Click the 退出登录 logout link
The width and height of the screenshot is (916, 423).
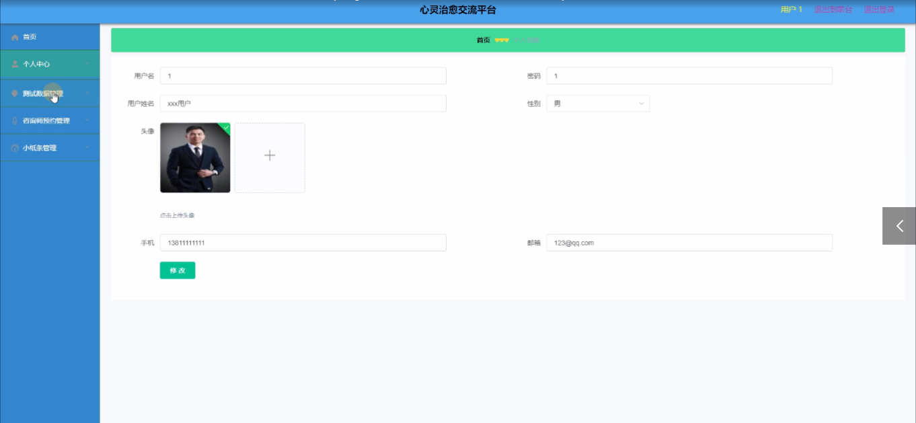[x=879, y=9]
